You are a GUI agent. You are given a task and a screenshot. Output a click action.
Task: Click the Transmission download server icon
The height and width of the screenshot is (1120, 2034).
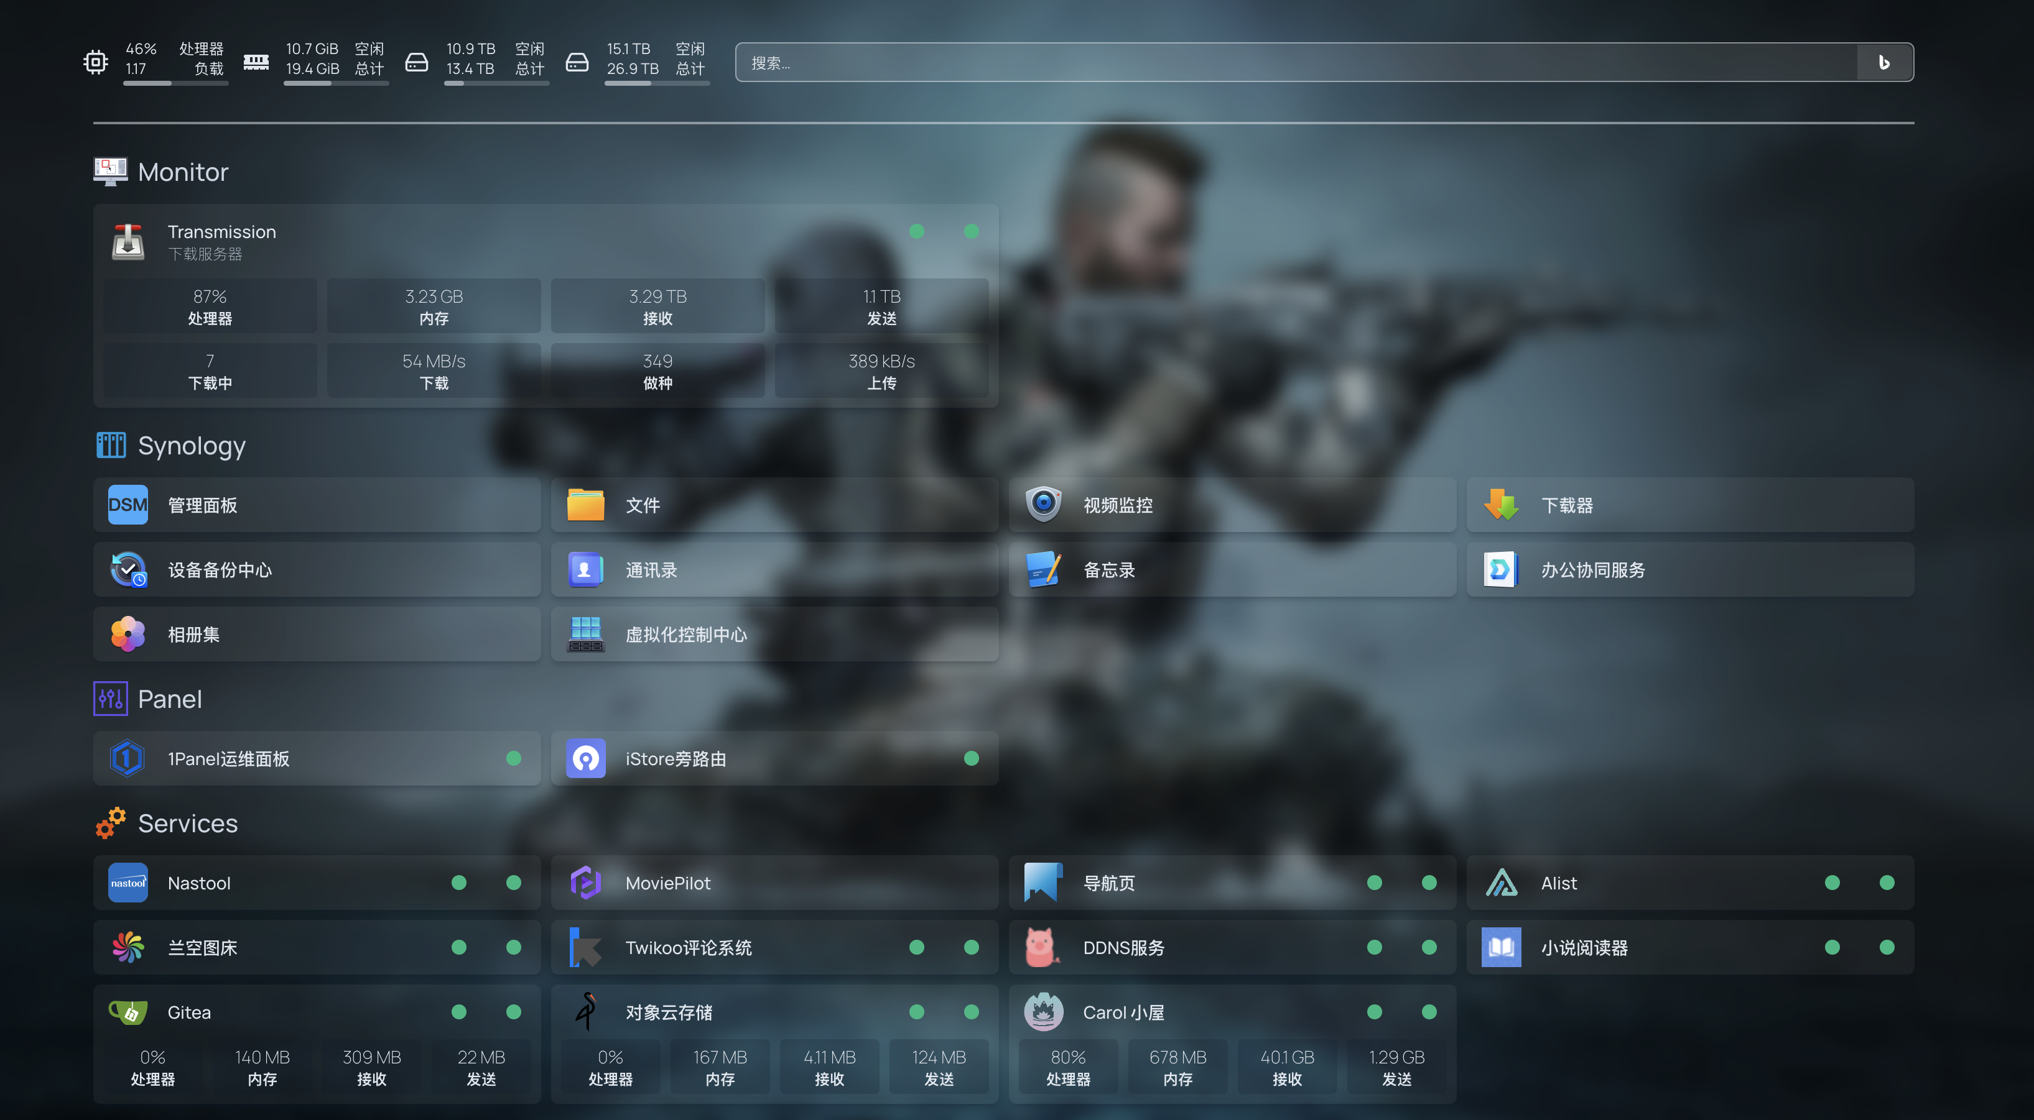127,241
